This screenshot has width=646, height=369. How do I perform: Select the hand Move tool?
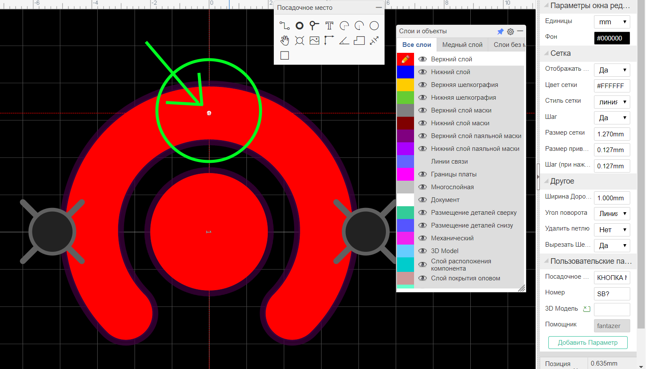(x=284, y=40)
